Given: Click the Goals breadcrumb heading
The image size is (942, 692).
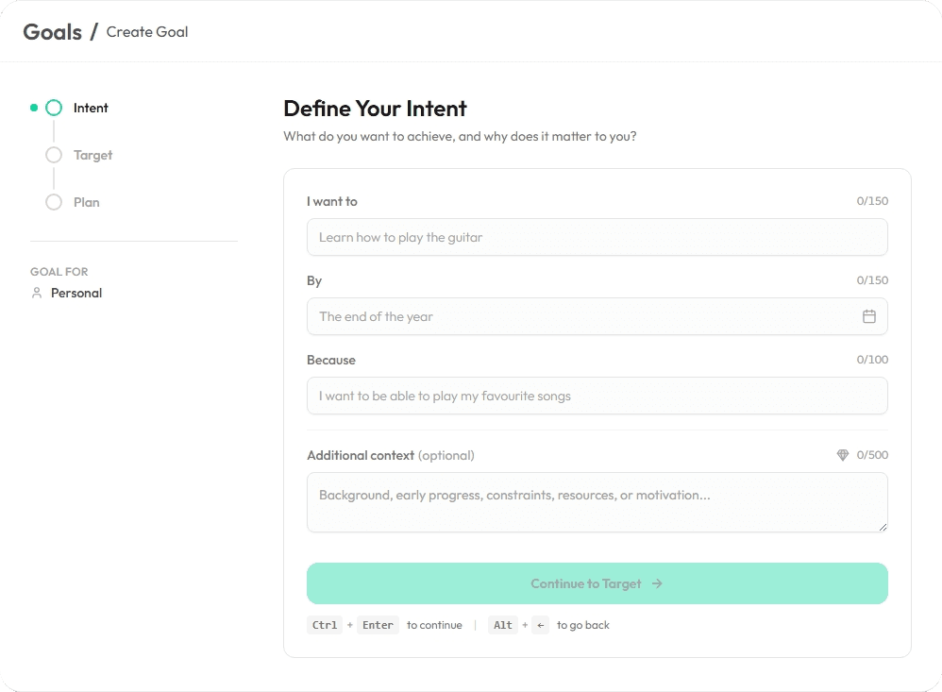Looking at the screenshot, I should click(53, 31).
